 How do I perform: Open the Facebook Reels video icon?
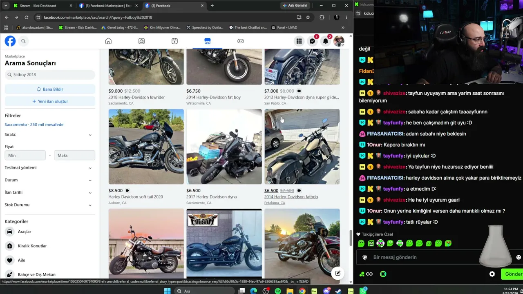click(x=174, y=41)
